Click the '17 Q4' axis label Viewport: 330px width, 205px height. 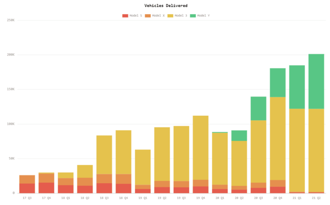[x=46, y=198]
